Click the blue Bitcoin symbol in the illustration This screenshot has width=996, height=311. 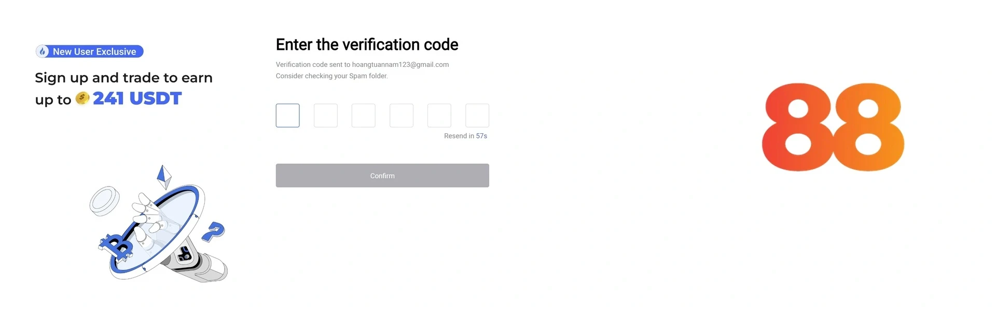[117, 246]
